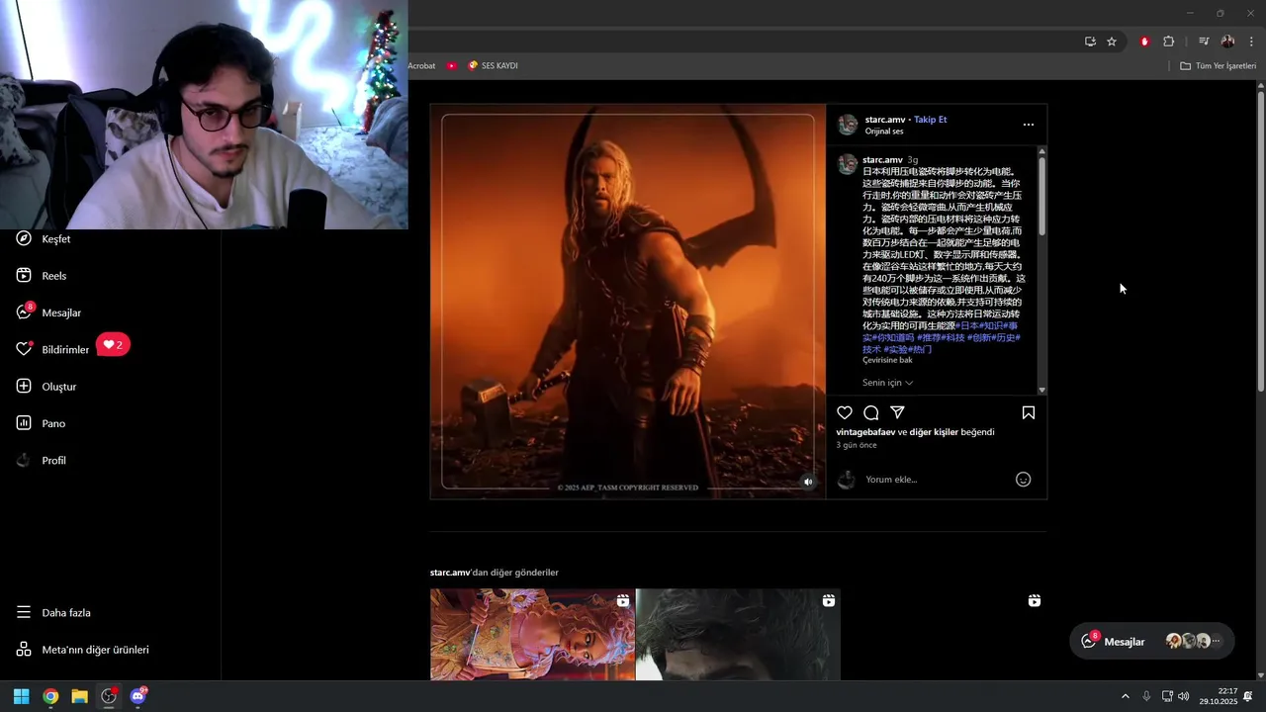This screenshot has height=712, width=1266.
Task: Click Çevirisine bak translation link
Action: click(887, 360)
